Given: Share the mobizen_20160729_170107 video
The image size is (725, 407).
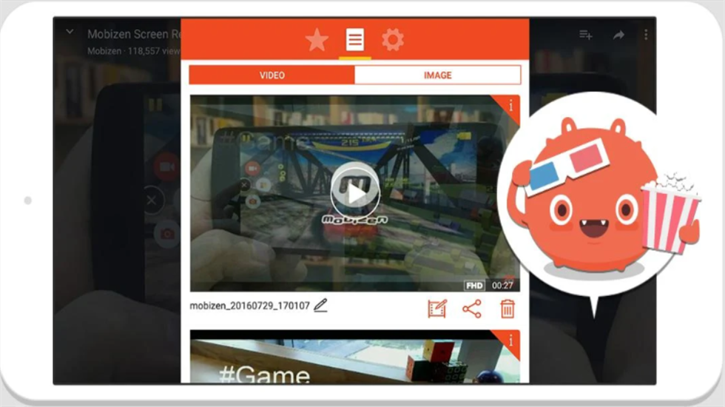Looking at the screenshot, I should pos(472,309).
